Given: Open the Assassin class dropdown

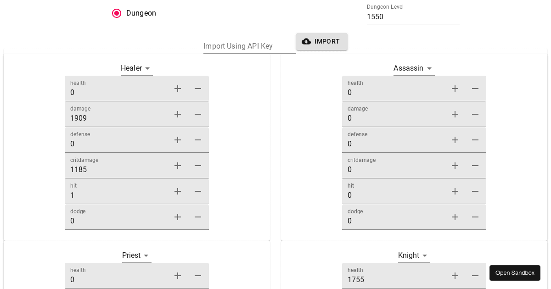Looking at the screenshot, I should [x=414, y=68].
